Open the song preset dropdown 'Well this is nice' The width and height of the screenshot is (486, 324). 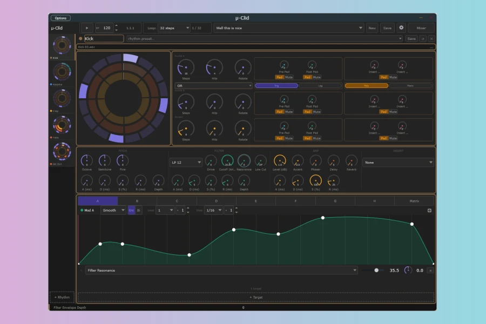click(x=288, y=28)
